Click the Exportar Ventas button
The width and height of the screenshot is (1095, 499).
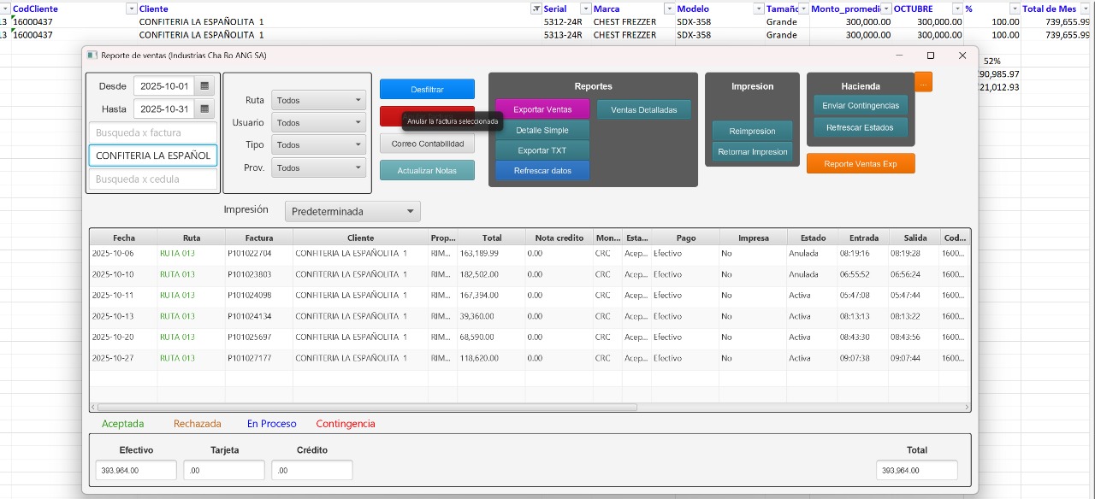(x=542, y=109)
